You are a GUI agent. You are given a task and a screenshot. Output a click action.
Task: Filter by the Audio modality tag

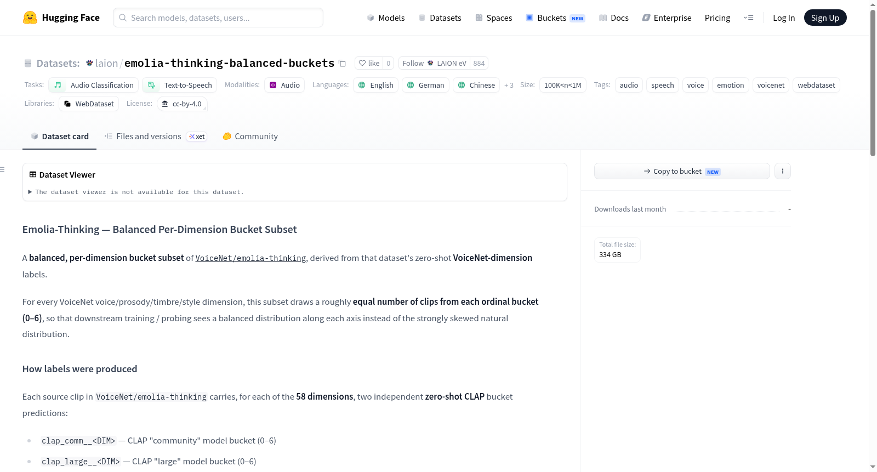click(x=284, y=85)
